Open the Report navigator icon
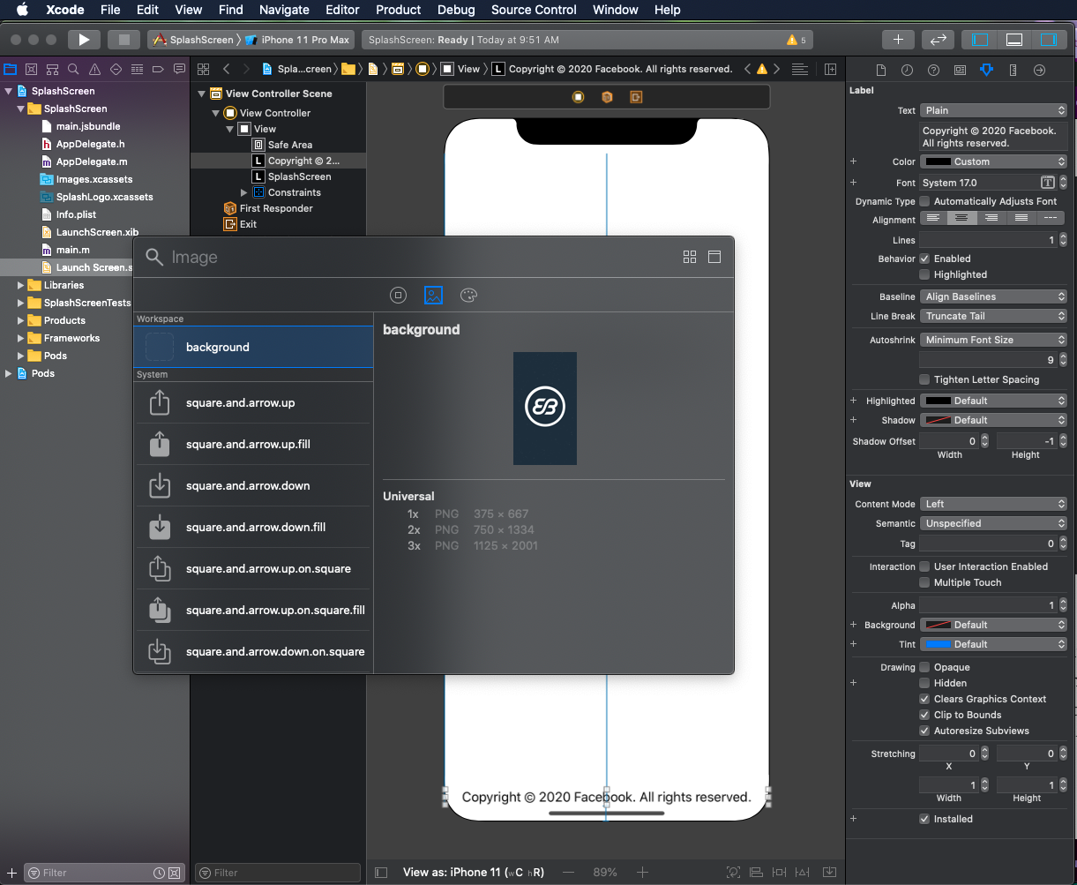This screenshot has height=885, width=1077. [179, 69]
